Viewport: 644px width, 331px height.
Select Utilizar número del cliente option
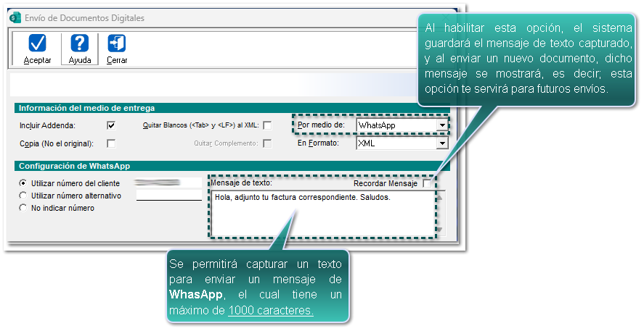tap(23, 183)
